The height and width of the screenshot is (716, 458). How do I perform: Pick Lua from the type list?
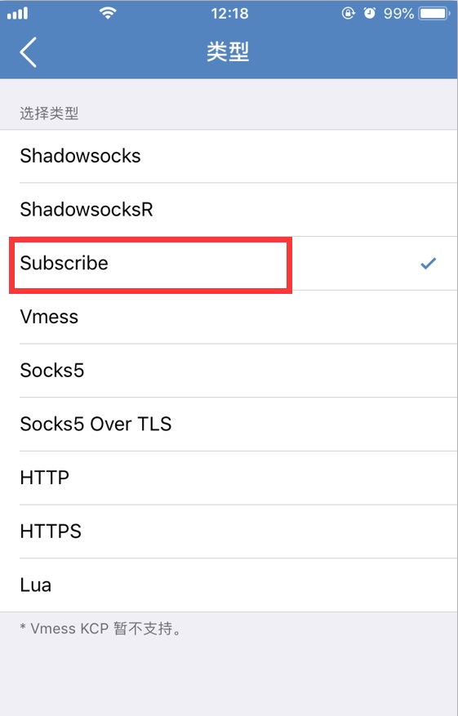point(229,585)
